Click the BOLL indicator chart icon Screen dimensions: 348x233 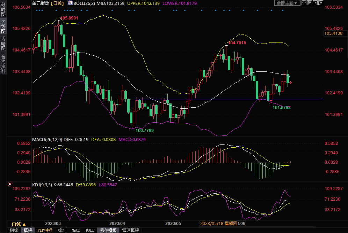pyautogui.click(x=70, y=3)
